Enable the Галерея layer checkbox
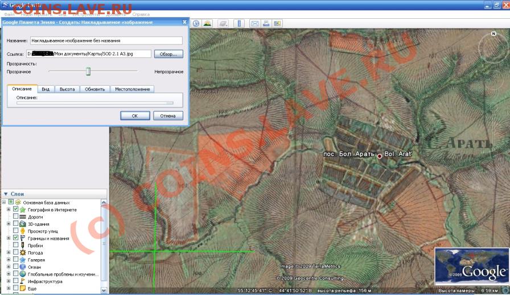 pyautogui.click(x=15, y=259)
